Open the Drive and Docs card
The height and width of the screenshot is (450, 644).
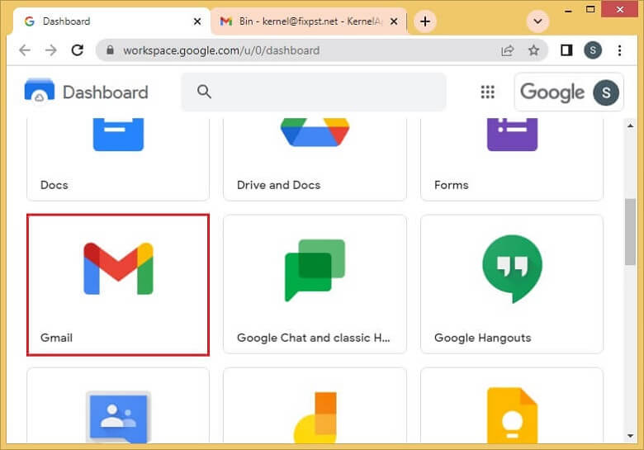[315, 159]
